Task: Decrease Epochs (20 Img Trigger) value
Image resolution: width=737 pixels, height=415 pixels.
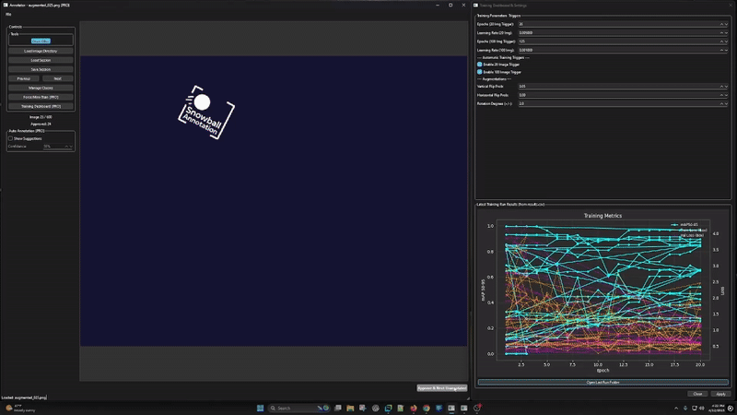Action: click(726, 24)
